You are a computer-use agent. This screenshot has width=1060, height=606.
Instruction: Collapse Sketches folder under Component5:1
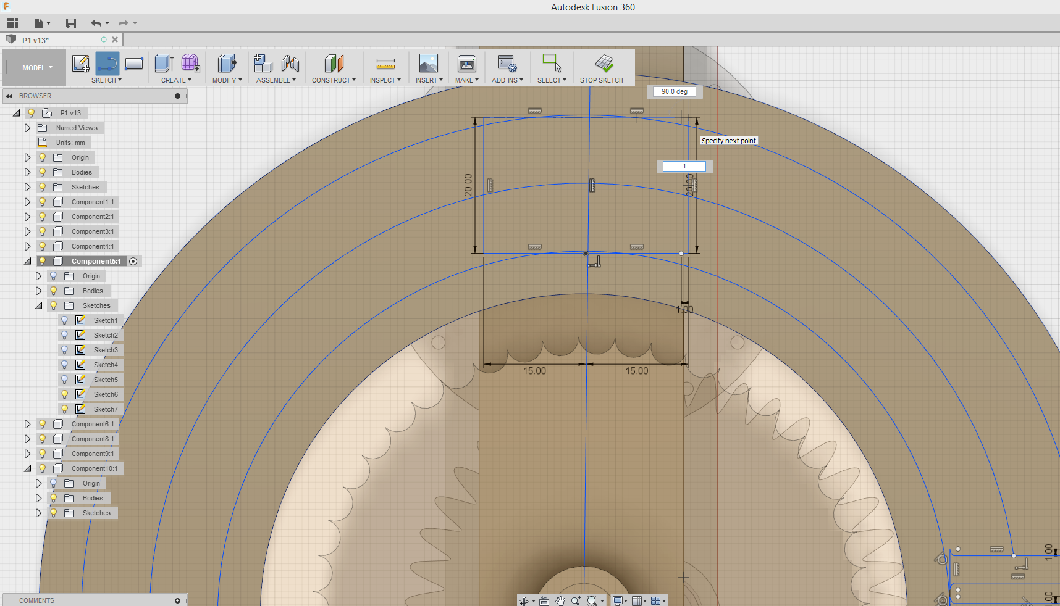tap(38, 305)
